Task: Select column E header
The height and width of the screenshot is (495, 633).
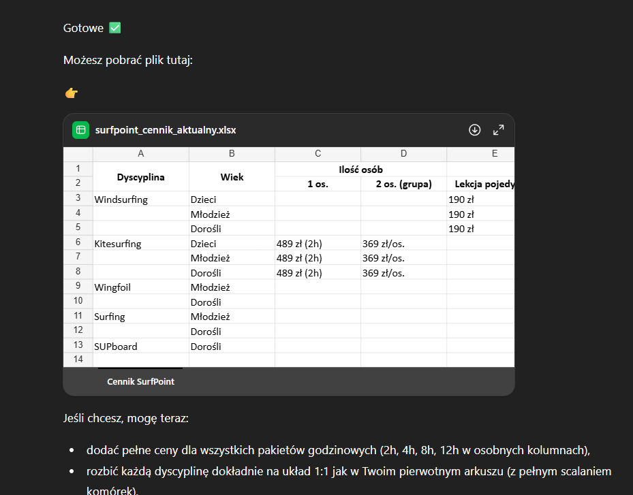Action: click(x=481, y=154)
